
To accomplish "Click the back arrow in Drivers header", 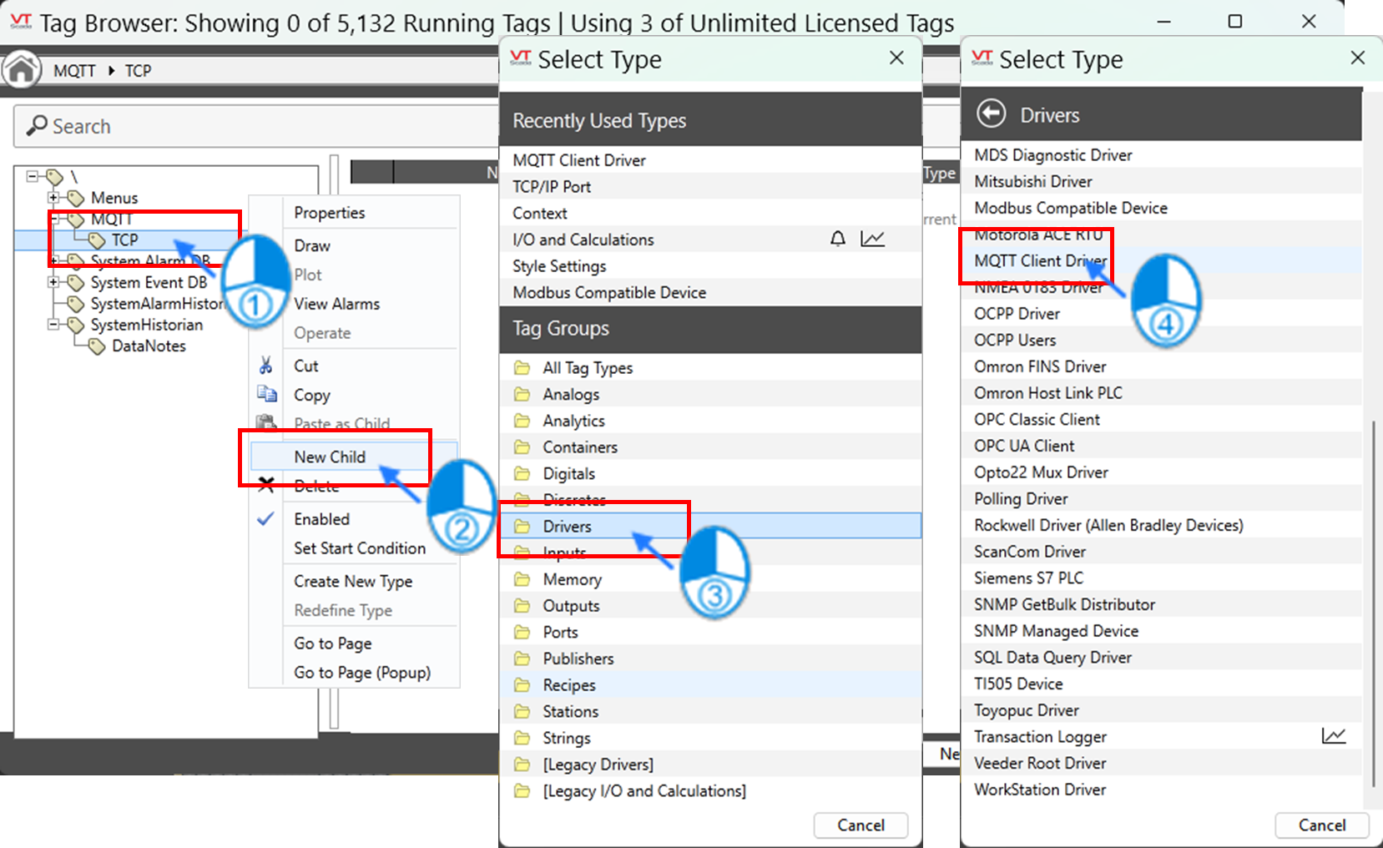I will coord(991,114).
